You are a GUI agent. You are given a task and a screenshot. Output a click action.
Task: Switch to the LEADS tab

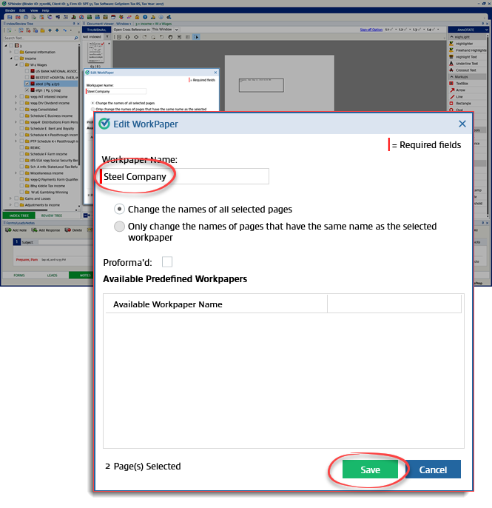tap(52, 275)
